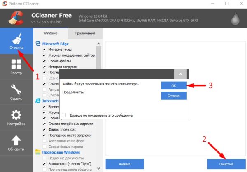This screenshot has height=172, width=247.
Task: Click the Анализ button
Action: (125, 164)
